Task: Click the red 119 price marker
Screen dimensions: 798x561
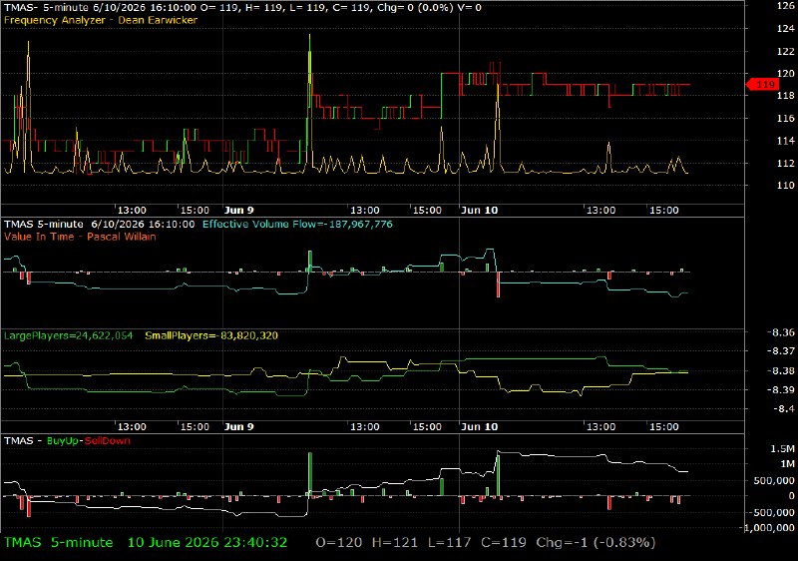Action: (762, 85)
